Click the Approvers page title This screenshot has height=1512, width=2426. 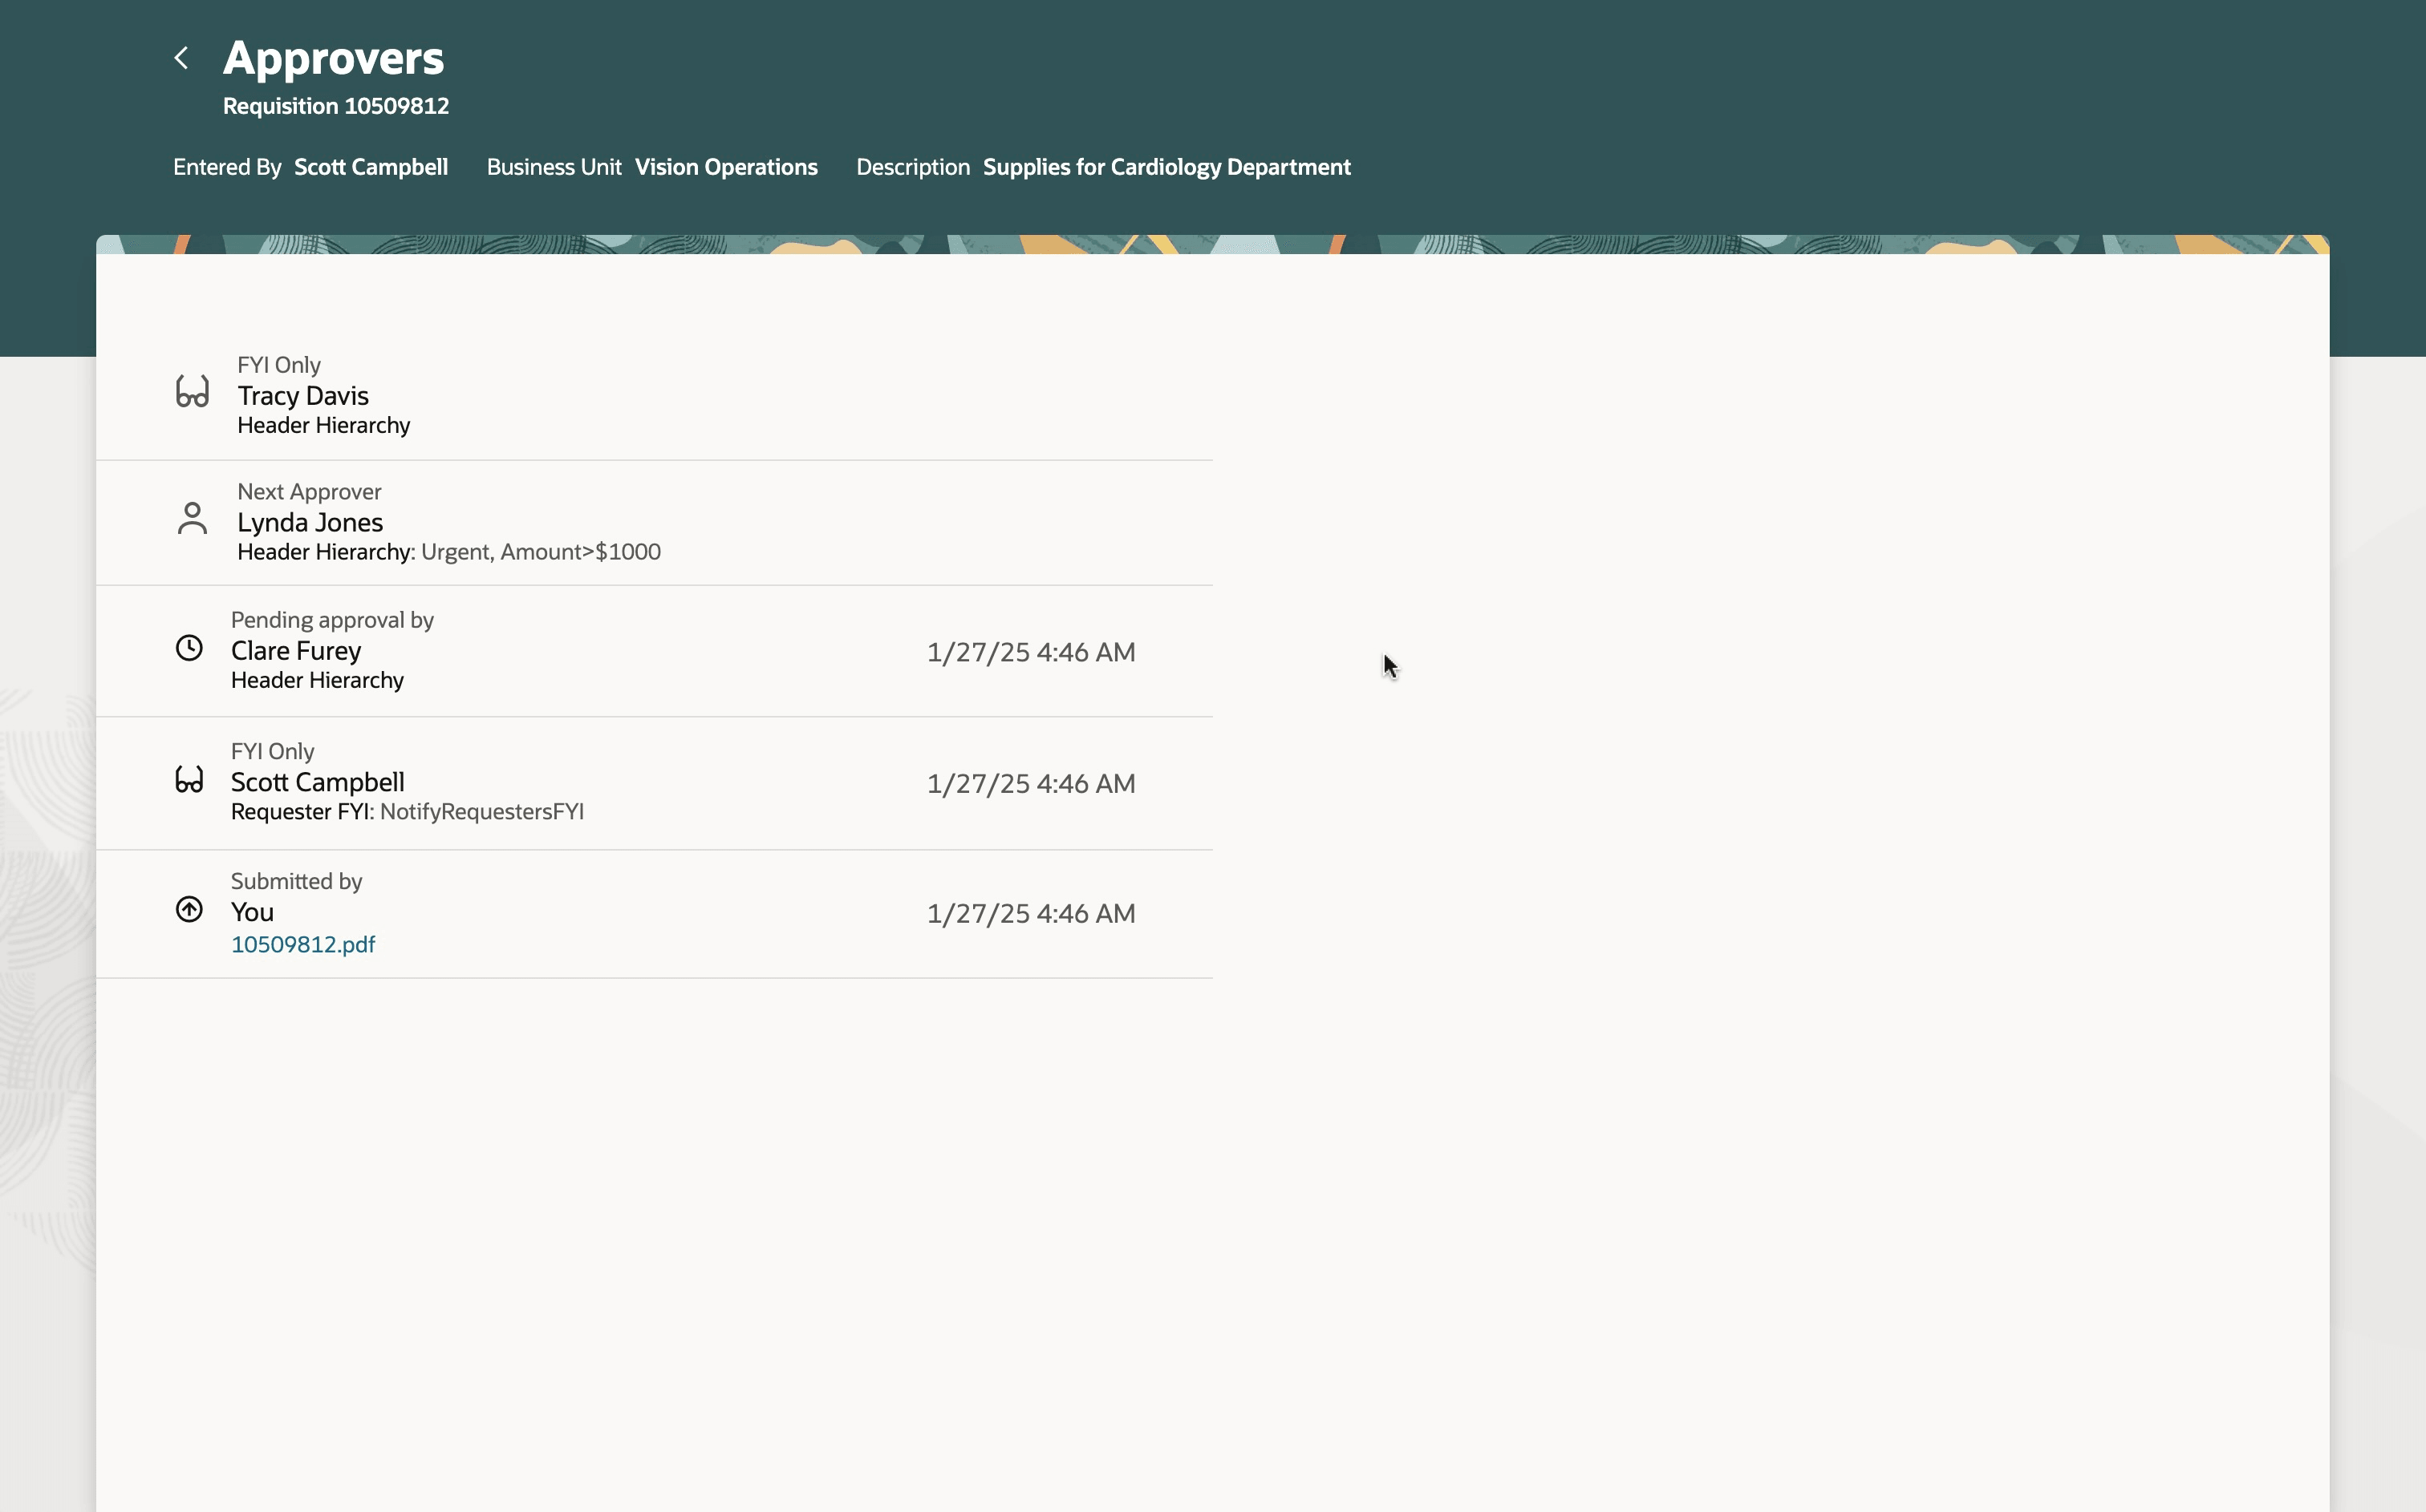[x=335, y=57]
